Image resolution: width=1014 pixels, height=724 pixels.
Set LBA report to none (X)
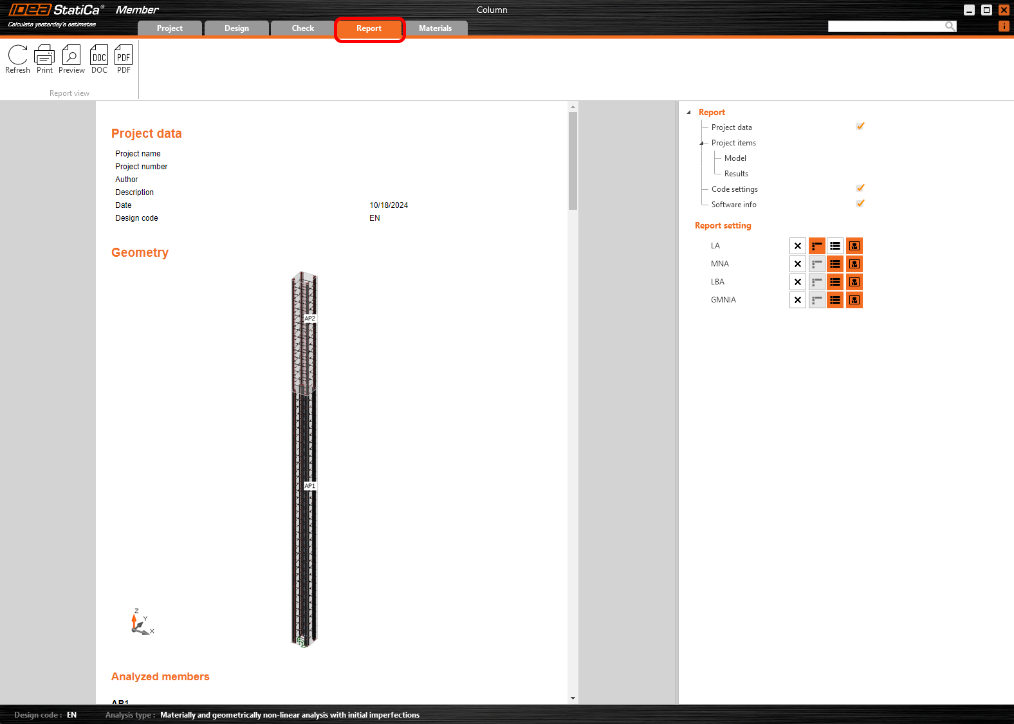click(x=798, y=282)
